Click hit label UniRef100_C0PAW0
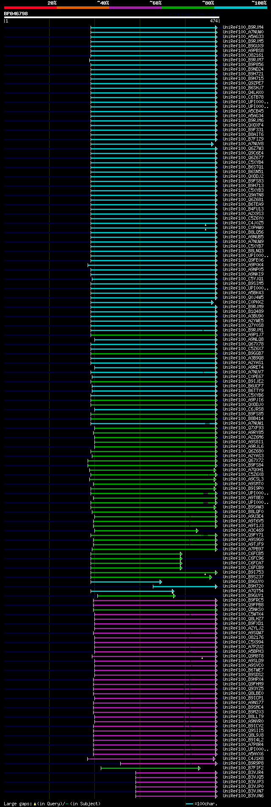Viewport: 271px width, 807px height. click(243, 228)
